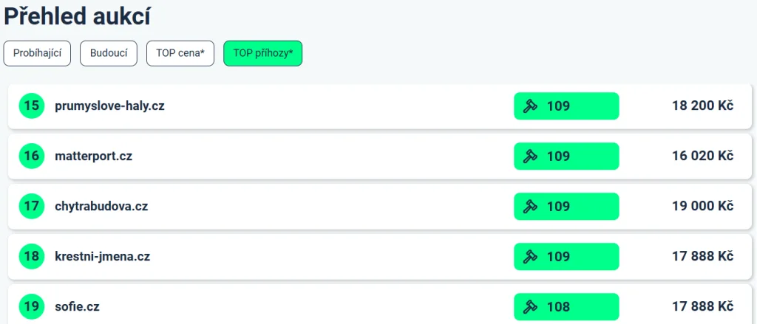Switch to the Probíhající filter
Image resolution: width=757 pixels, height=324 pixels.
(37, 53)
